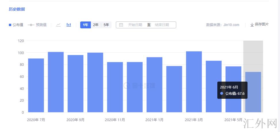Select the 2年 time range tab

[x=96, y=25]
